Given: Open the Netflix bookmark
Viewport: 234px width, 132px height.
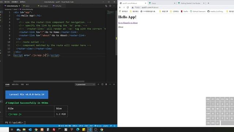Looking at the screenshot, I should click(184, 11).
